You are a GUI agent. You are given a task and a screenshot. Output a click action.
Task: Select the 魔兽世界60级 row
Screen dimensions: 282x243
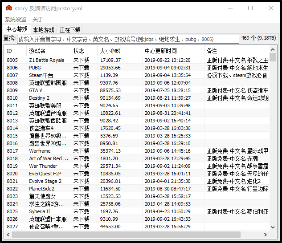pos(137,136)
